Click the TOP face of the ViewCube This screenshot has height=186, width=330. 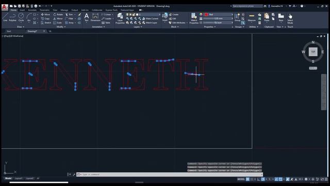point(313,52)
